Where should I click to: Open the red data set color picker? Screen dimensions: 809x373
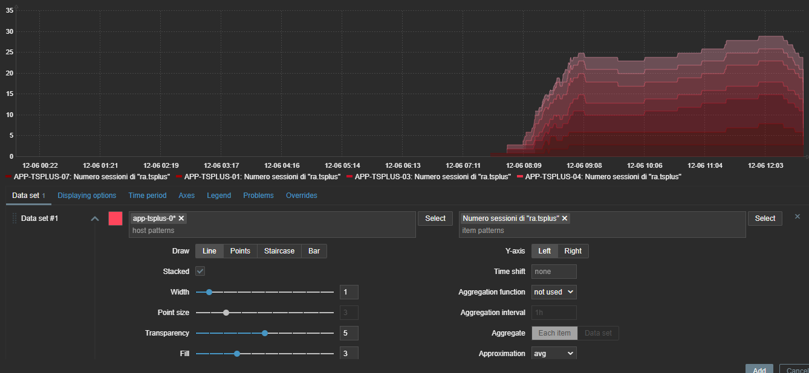point(115,218)
